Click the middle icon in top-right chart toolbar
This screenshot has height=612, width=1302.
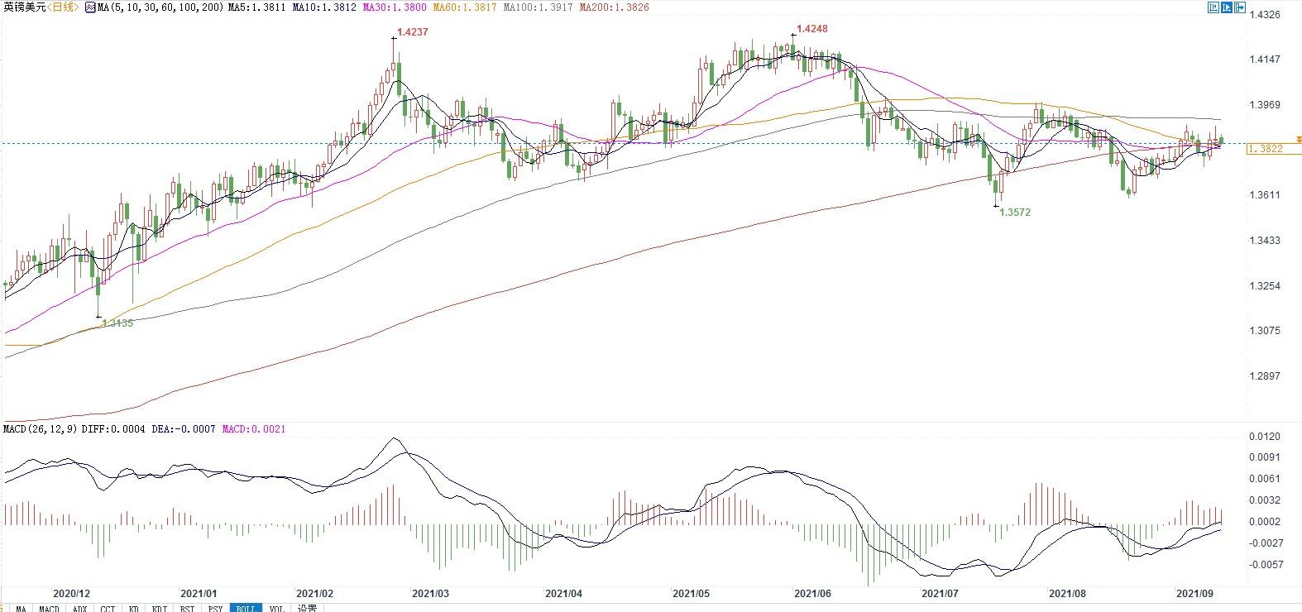[1226, 7]
